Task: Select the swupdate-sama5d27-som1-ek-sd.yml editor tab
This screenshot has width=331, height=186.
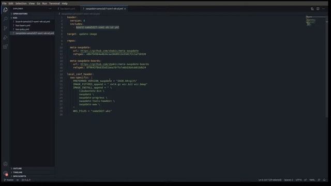Action: tap(104, 9)
